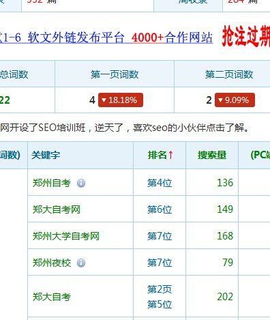
Task: Open keyword link 郑大自考网
Action: [57, 209]
